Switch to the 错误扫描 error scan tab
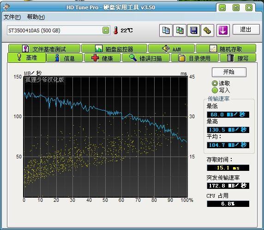 tap(146, 58)
